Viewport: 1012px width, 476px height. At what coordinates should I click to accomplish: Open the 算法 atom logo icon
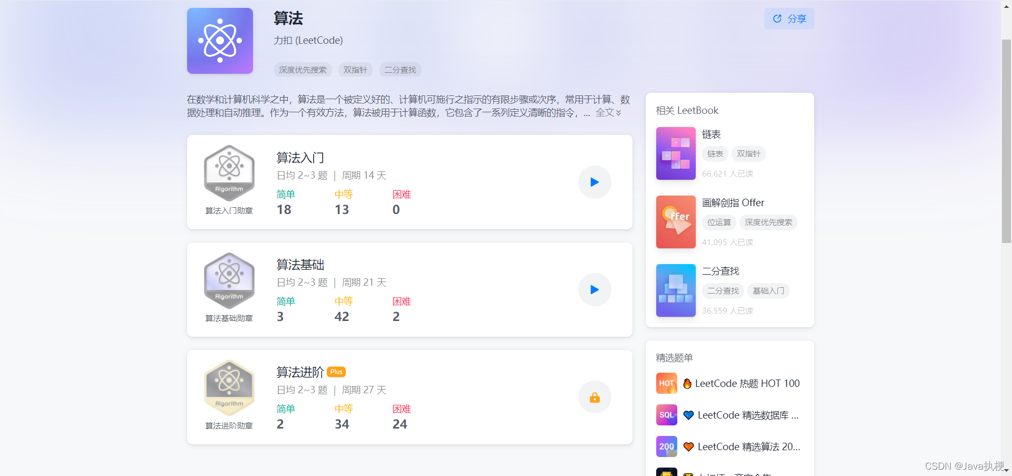point(220,41)
